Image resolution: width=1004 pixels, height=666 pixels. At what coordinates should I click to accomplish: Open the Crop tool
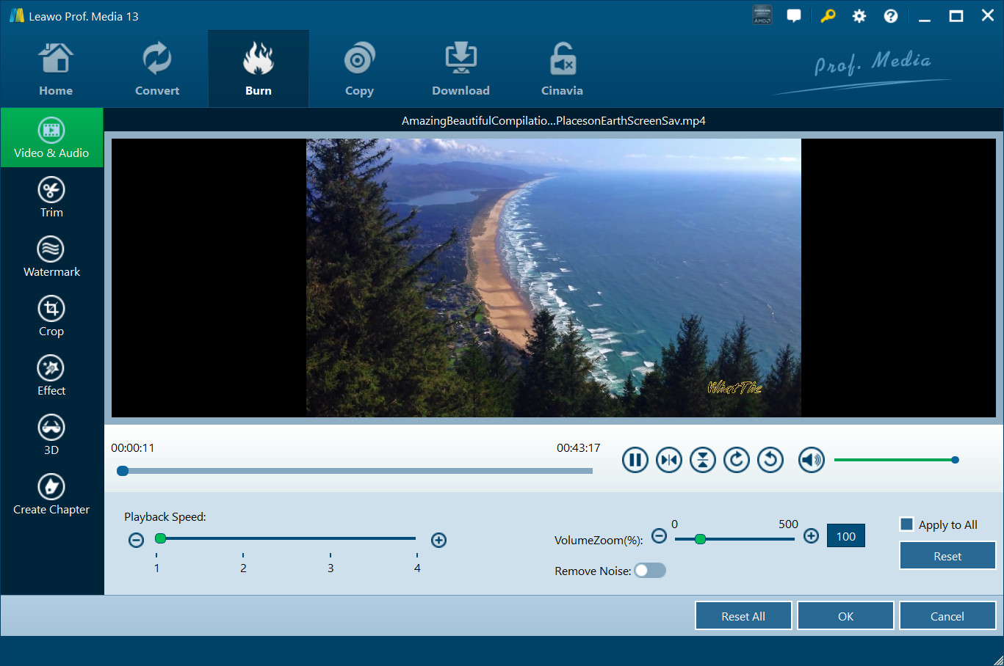(51, 316)
